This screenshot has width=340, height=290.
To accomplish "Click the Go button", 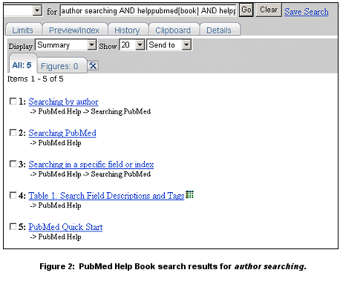I will pyautogui.click(x=246, y=10).
